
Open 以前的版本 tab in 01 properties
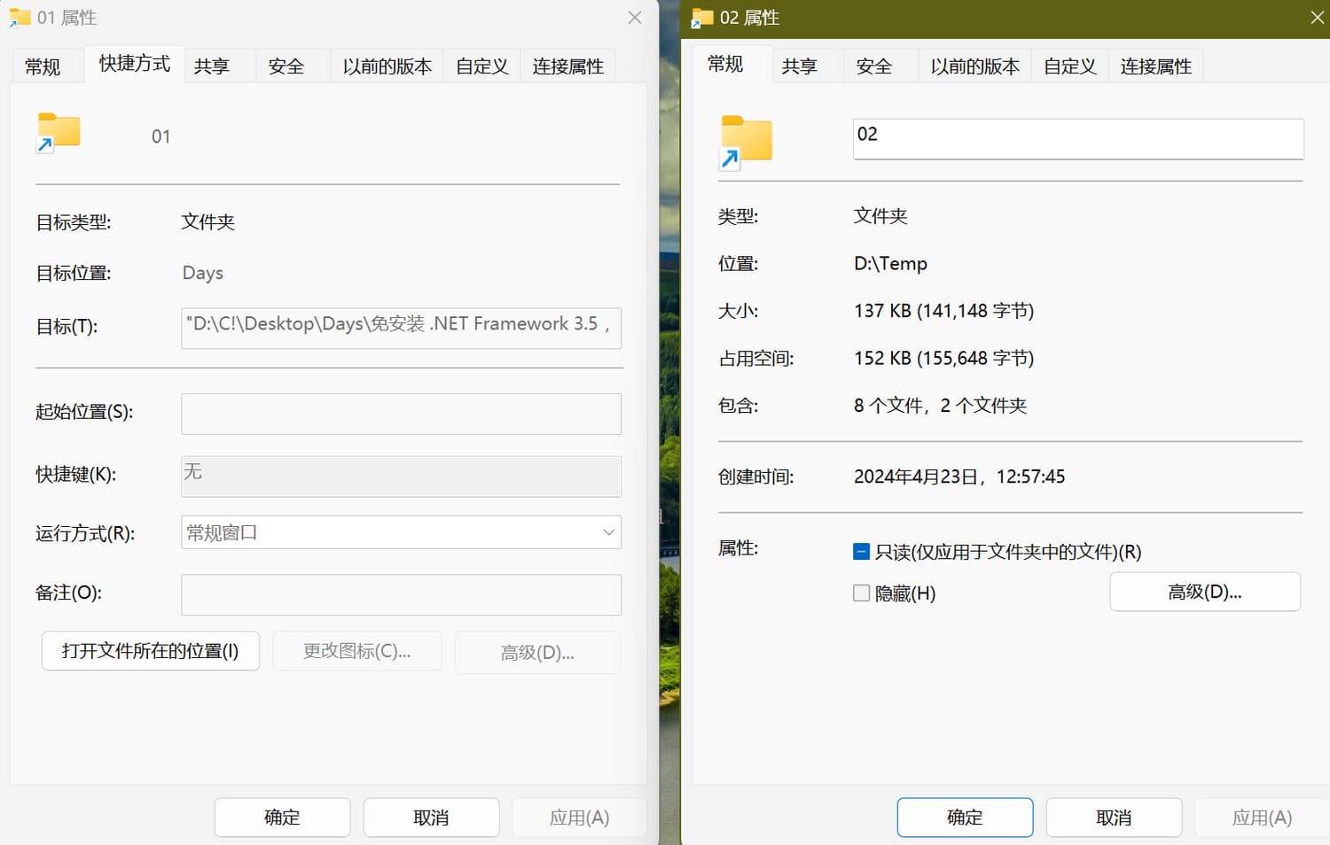point(387,66)
